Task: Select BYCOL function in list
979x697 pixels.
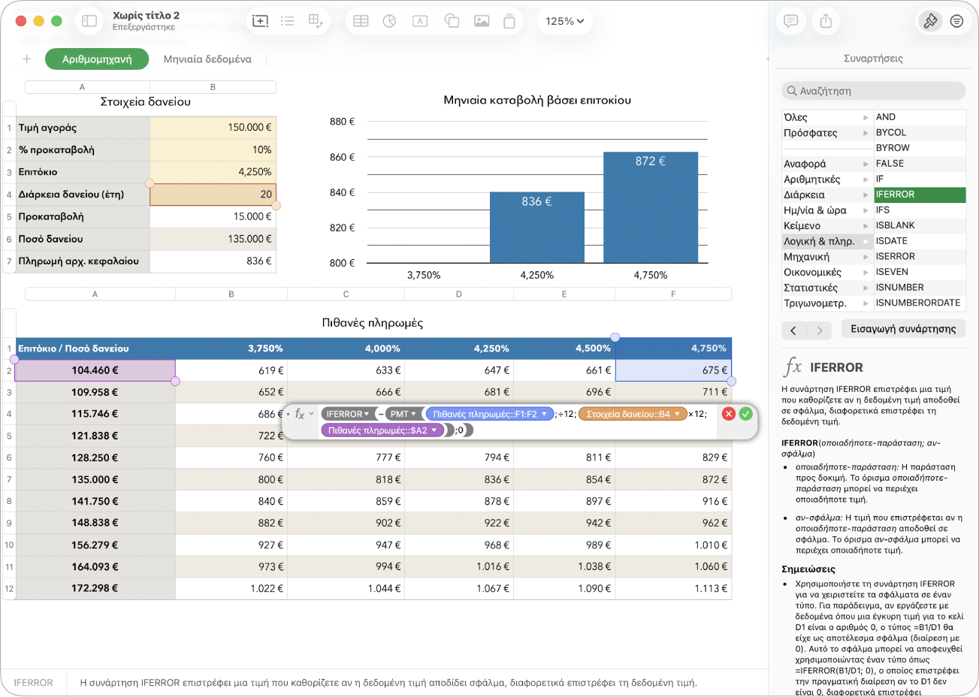Action: tap(920, 132)
